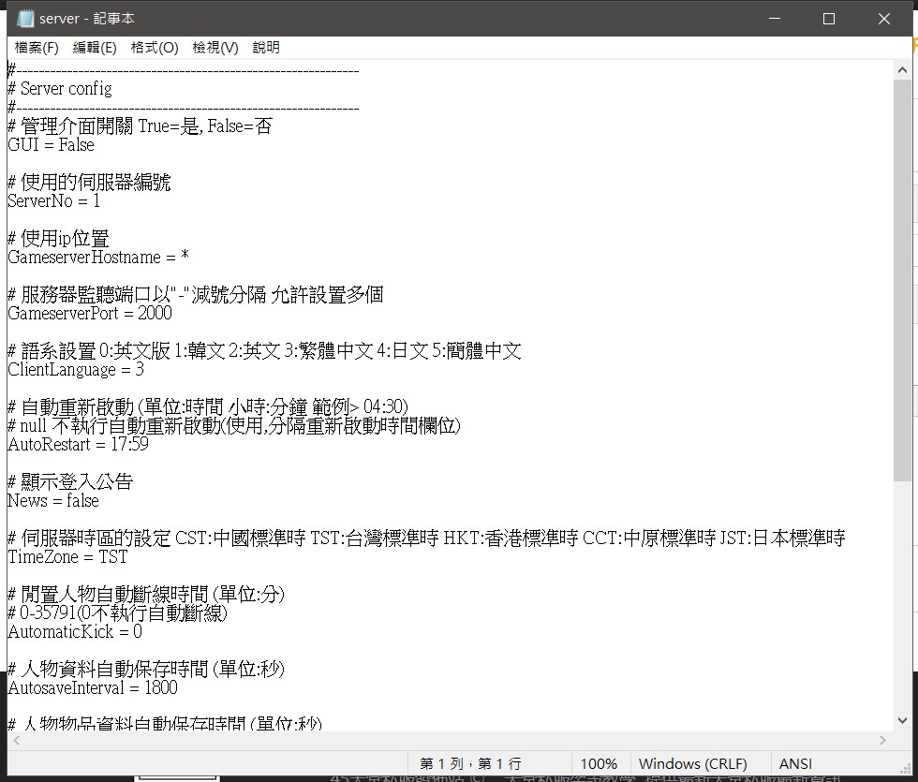Click the vertical scrollbar thumb
The image size is (918, 782).
coord(902,280)
